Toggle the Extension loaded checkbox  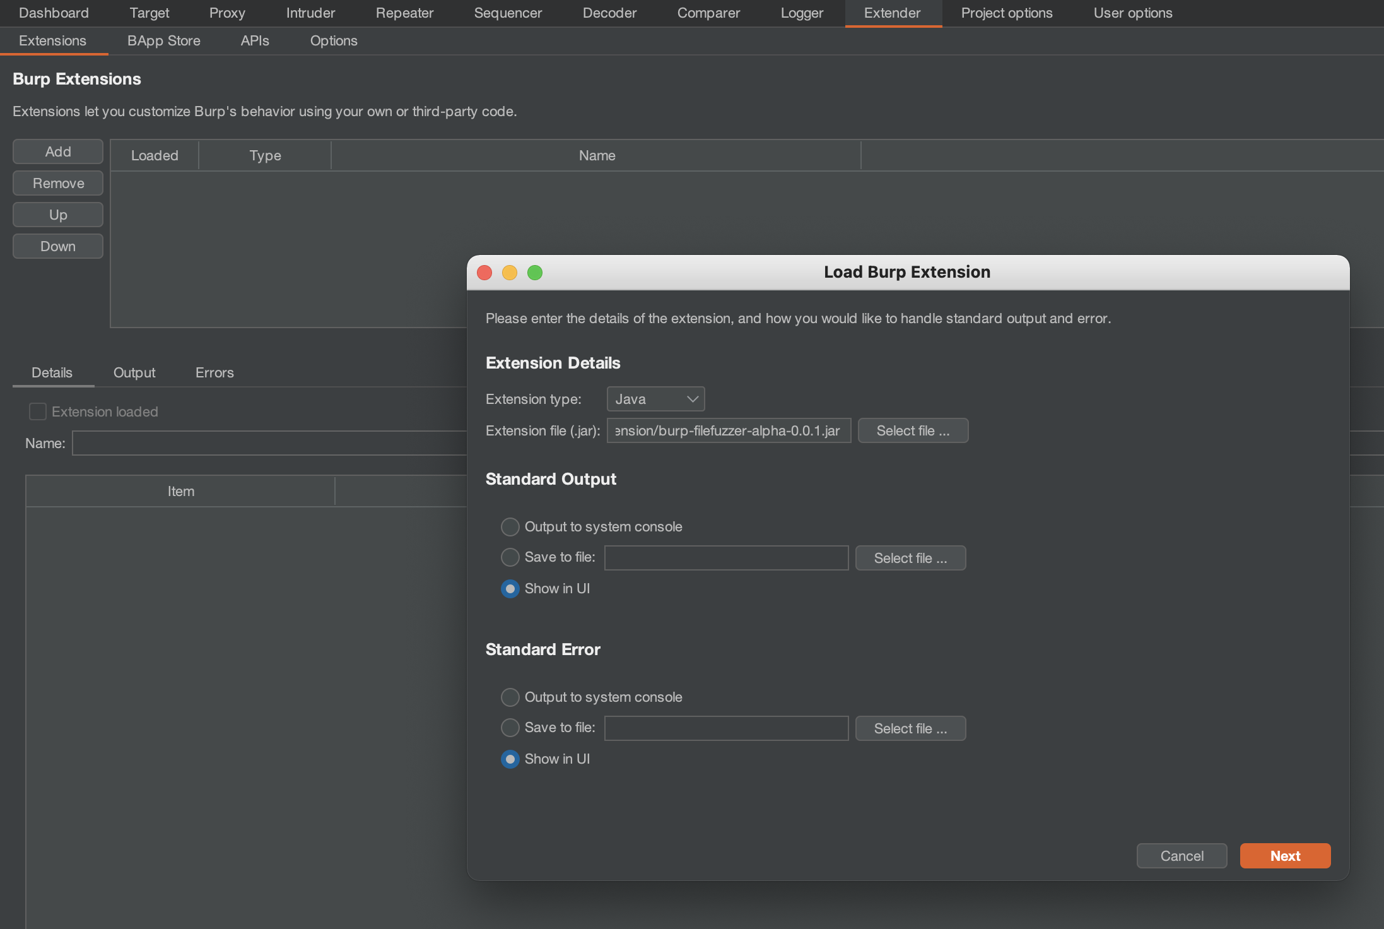[38, 411]
